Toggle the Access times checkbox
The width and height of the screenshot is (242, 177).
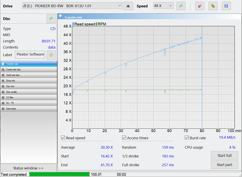coord(124,138)
